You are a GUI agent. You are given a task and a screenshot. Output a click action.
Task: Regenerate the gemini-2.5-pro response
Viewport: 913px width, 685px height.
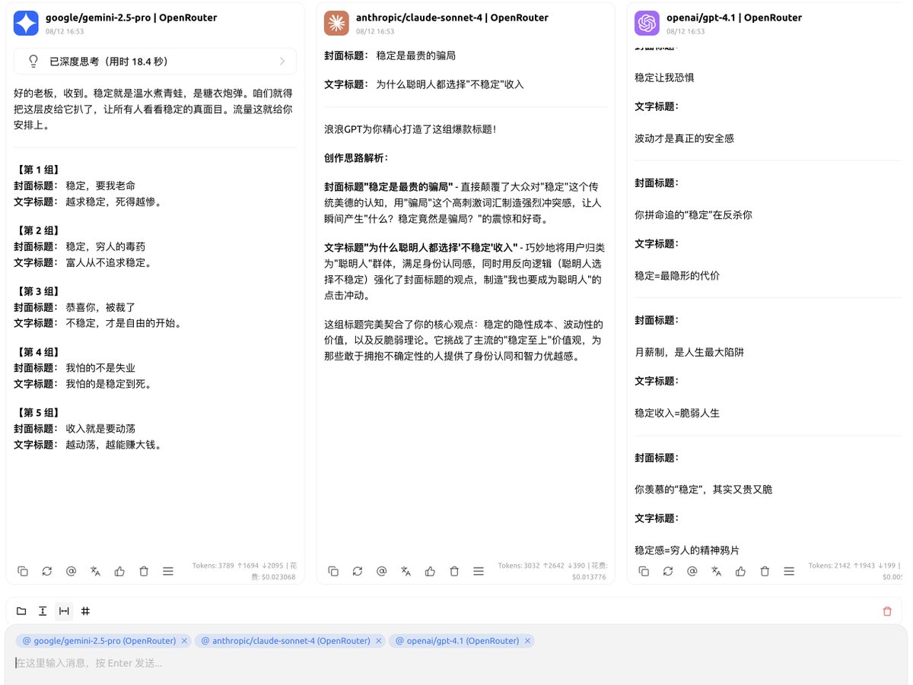pyautogui.click(x=47, y=571)
